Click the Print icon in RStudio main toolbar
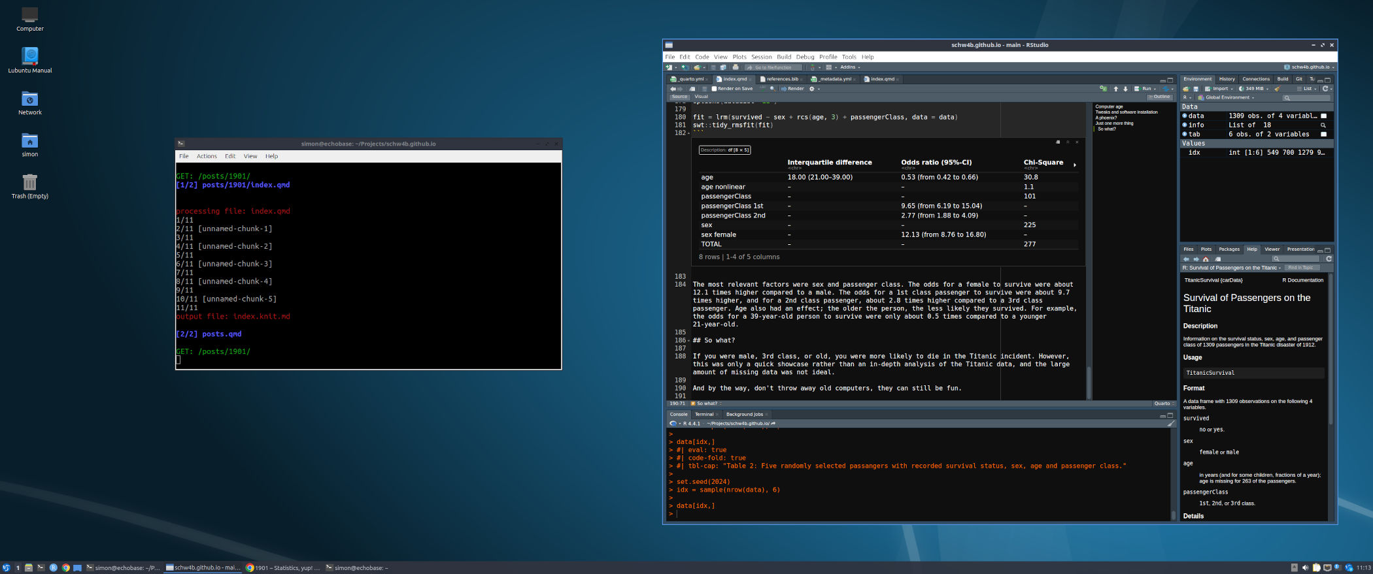Image resolution: width=1373 pixels, height=574 pixels. 736,67
